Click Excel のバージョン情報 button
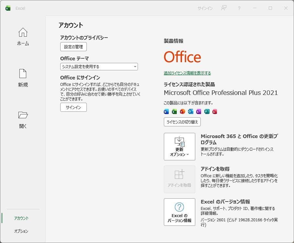 [x=179, y=212]
